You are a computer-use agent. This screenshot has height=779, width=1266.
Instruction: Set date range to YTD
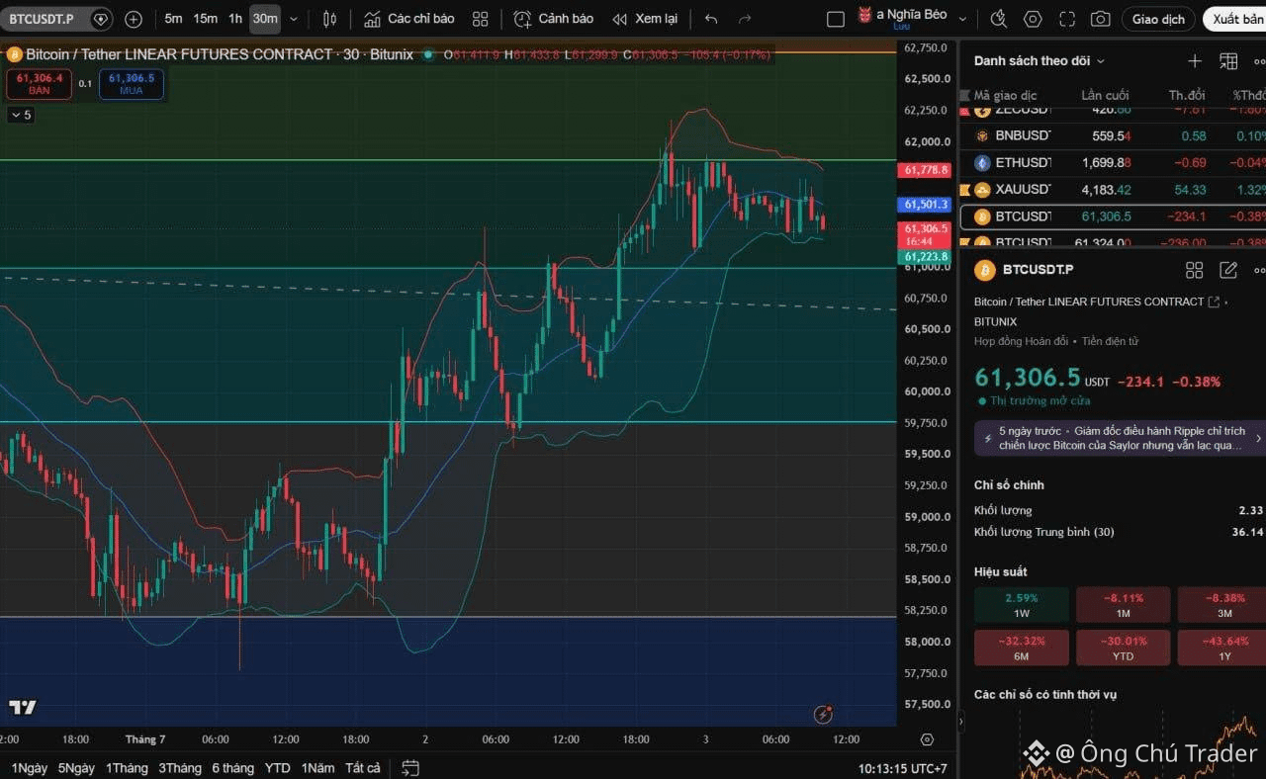[x=278, y=768]
